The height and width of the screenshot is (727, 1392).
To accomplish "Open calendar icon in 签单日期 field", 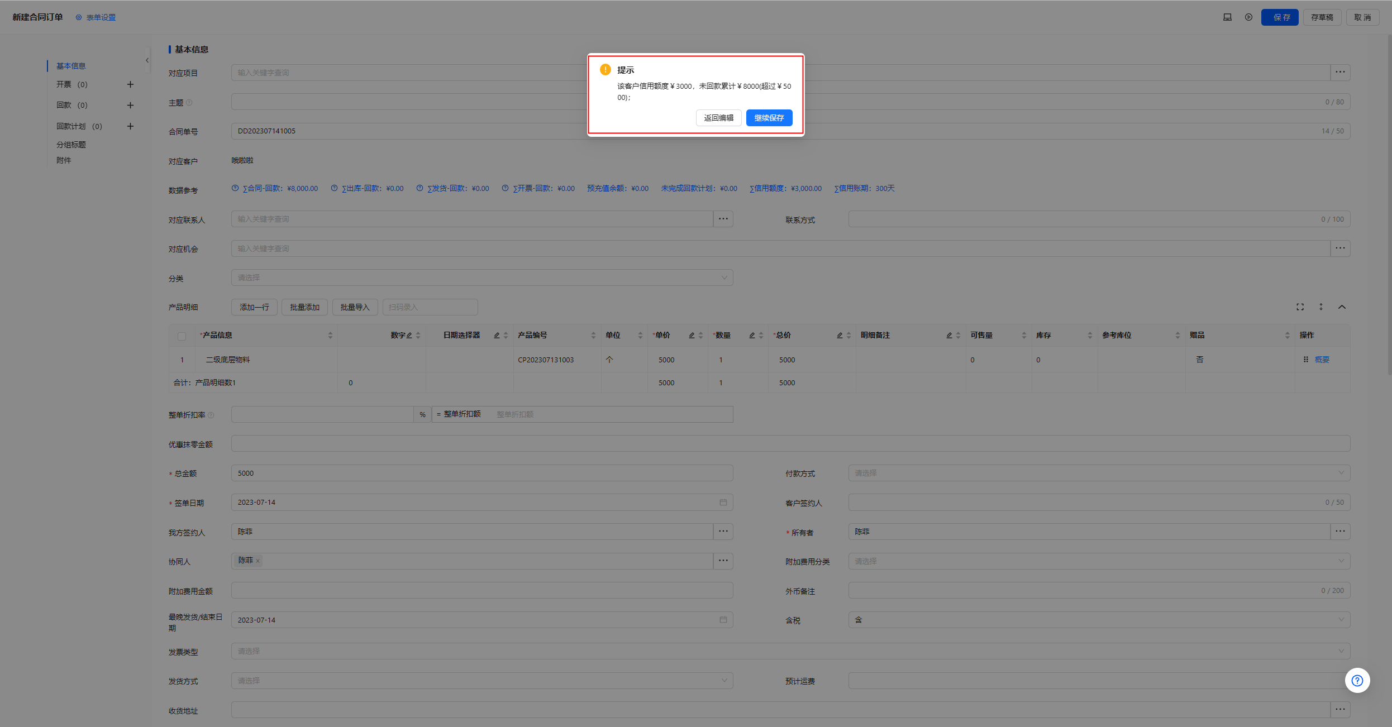I will click(723, 503).
